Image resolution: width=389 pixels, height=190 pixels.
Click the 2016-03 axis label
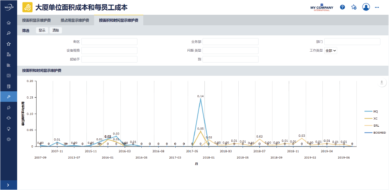click(x=125, y=151)
